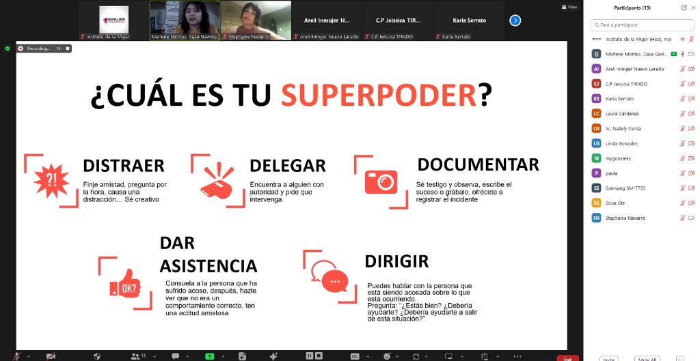Screen dimensions: 700x361
Task: Click the encryption shield icon at top left
Action: (7, 48)
